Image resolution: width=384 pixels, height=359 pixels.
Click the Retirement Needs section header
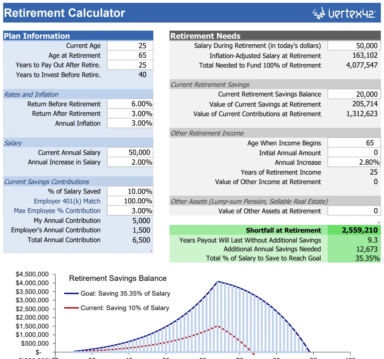(x=275, y=36)
